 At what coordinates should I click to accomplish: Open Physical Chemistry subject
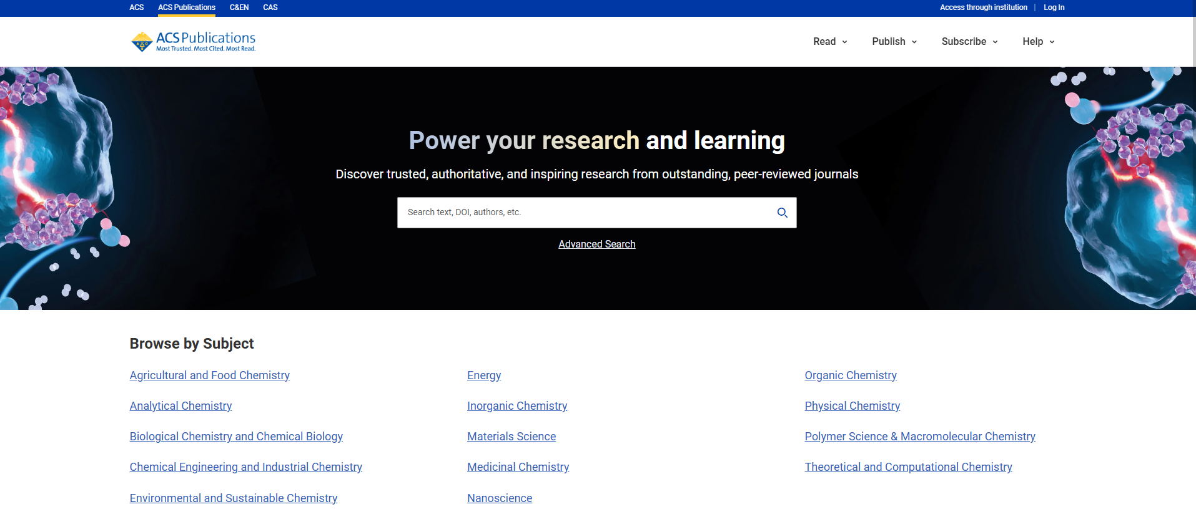853,406
